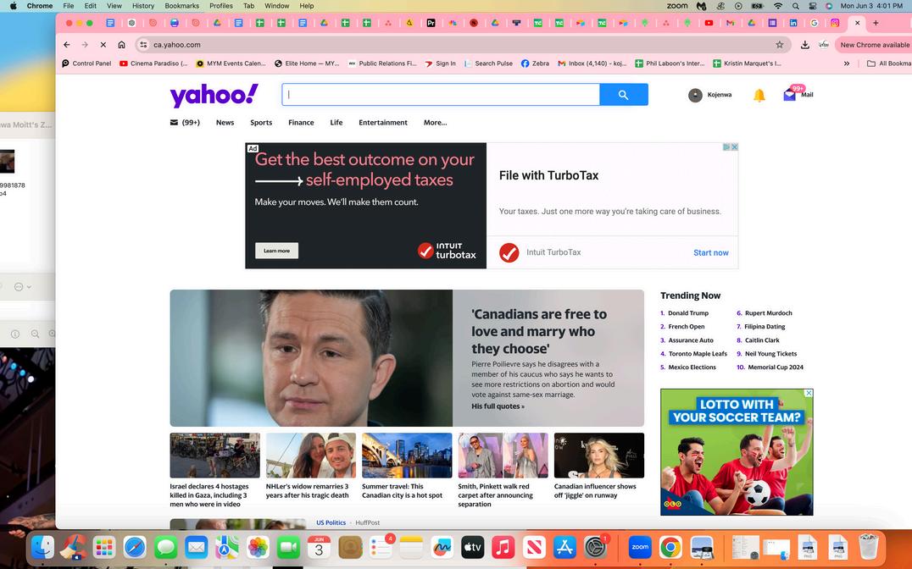
Task: Open NHLer's widow remarries story
Action: point(310,470)
